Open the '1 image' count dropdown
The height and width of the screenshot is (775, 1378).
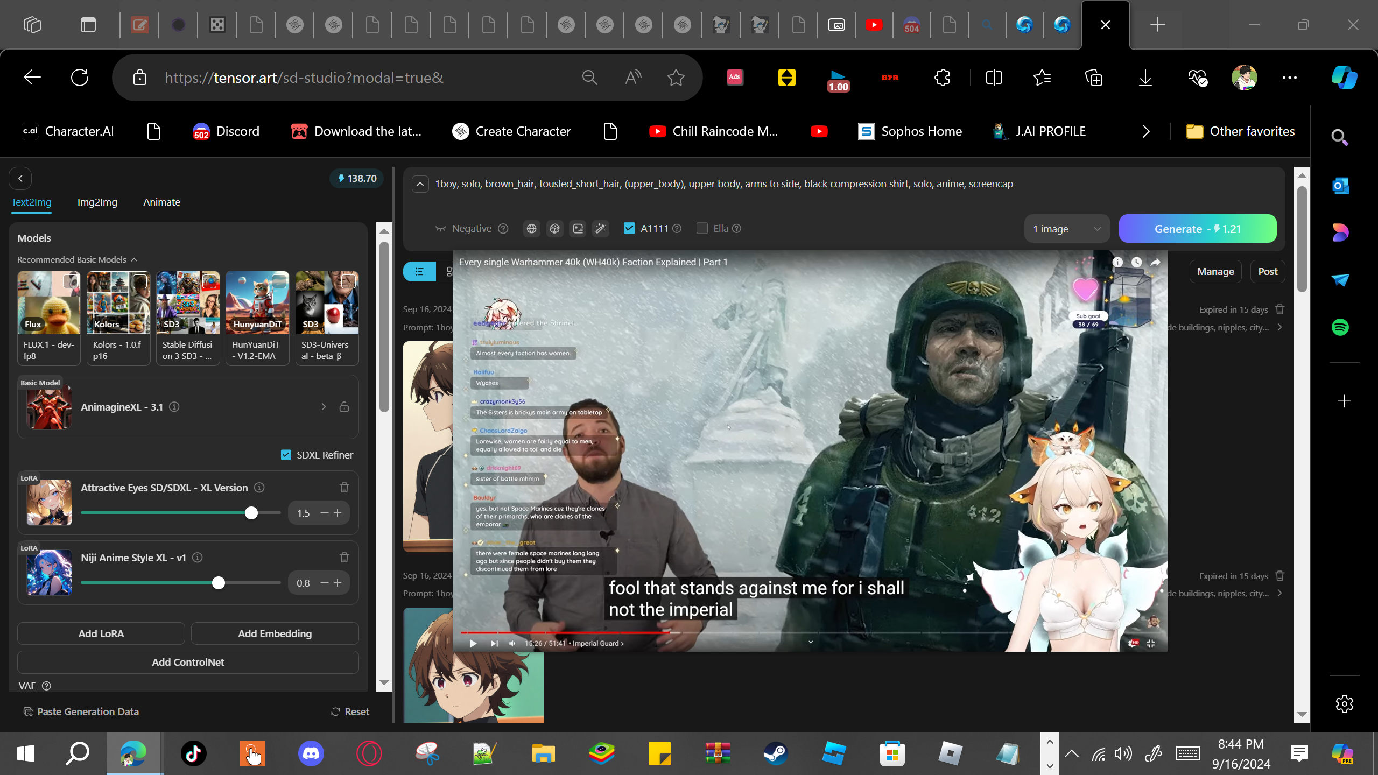tap(1066, 229)
